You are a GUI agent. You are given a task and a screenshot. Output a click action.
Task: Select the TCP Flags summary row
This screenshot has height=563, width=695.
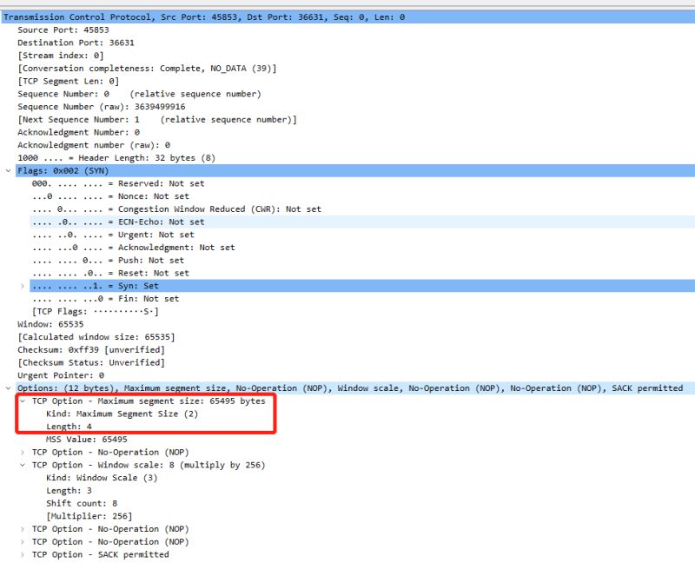tap(96, 312)
